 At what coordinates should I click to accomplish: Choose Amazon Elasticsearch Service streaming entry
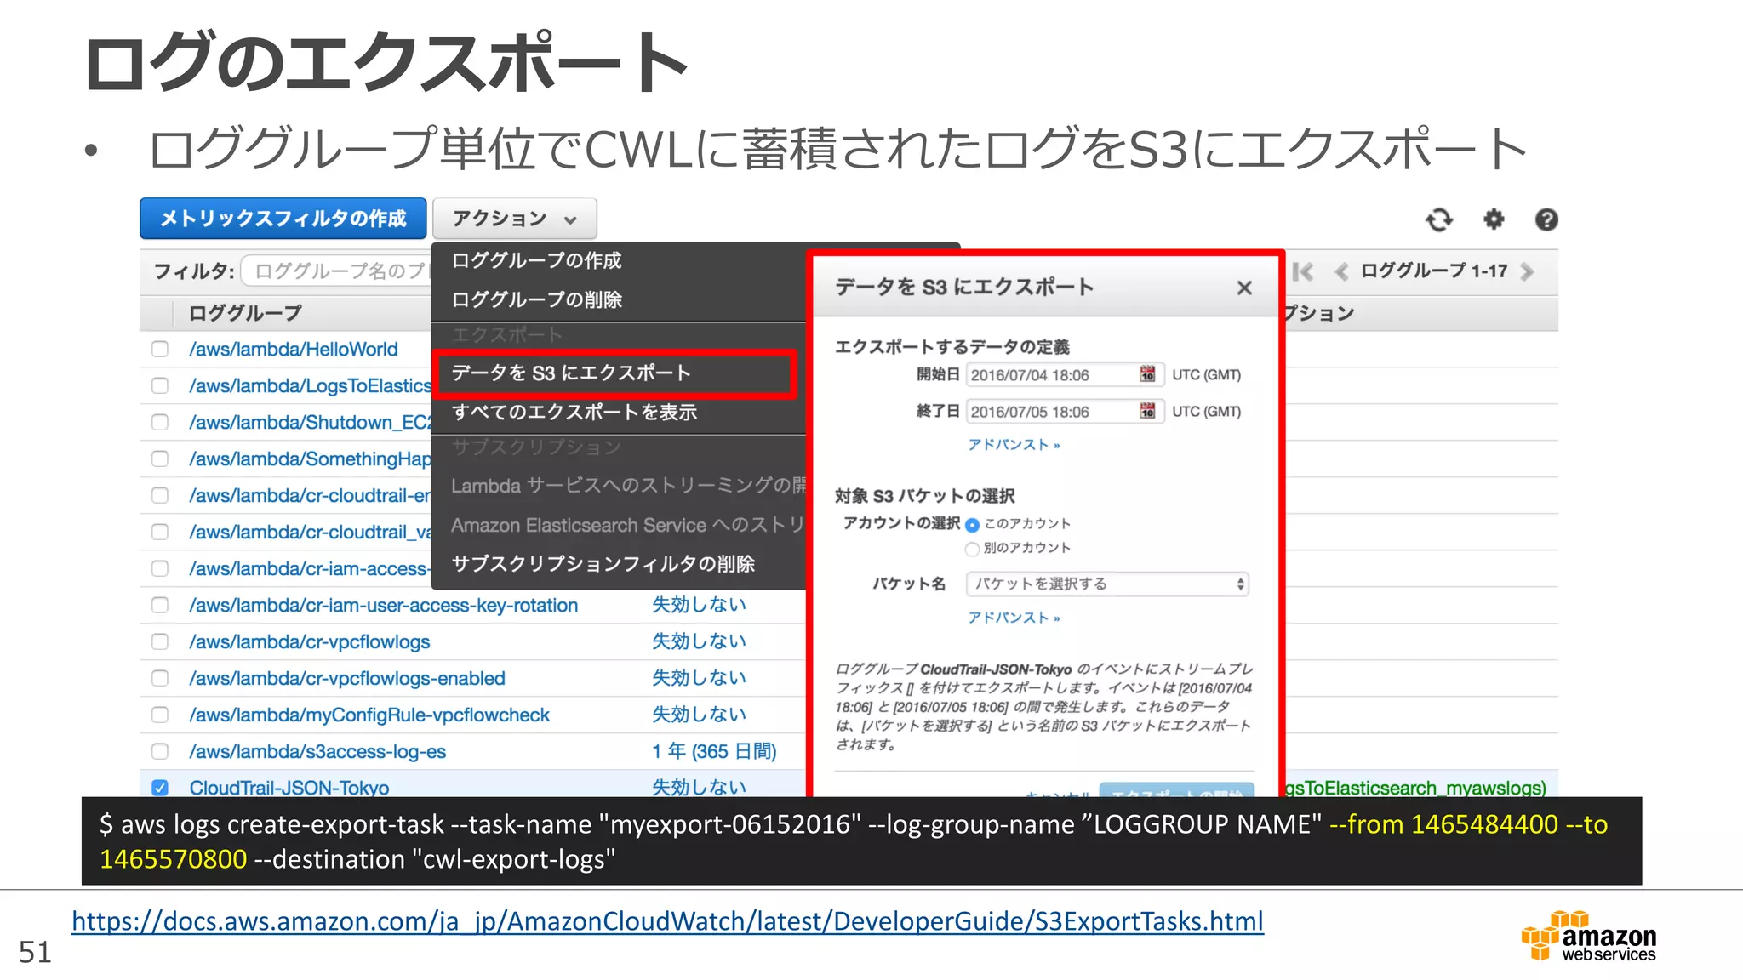[x=628, y=525]
